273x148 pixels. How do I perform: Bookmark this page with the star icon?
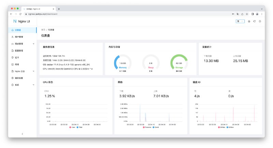tap(247, 14)
